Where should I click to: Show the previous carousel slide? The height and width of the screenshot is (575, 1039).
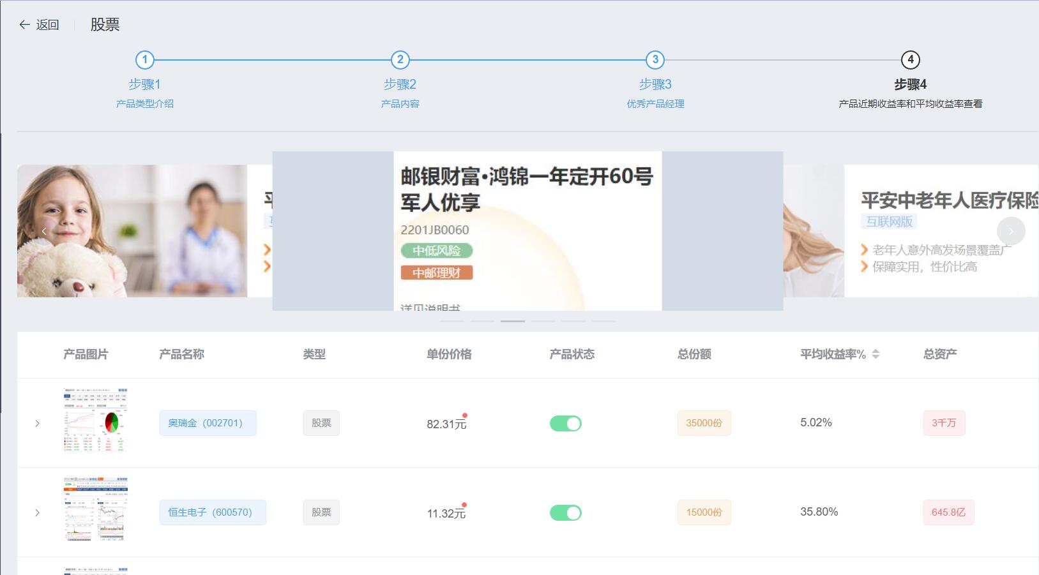click(44, 231)
